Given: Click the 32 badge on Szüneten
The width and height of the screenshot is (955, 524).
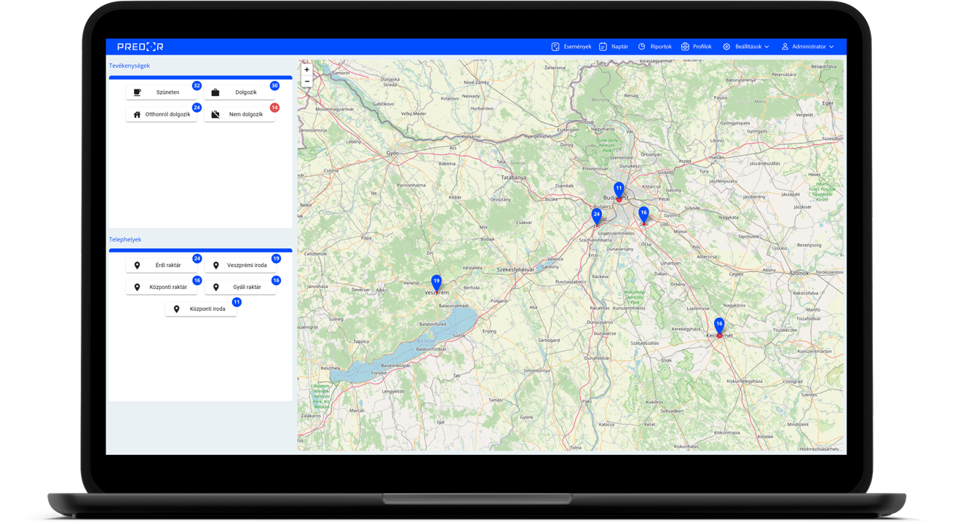Looking at the screenshot, I should pyautogui.click(x=197, y=85).
